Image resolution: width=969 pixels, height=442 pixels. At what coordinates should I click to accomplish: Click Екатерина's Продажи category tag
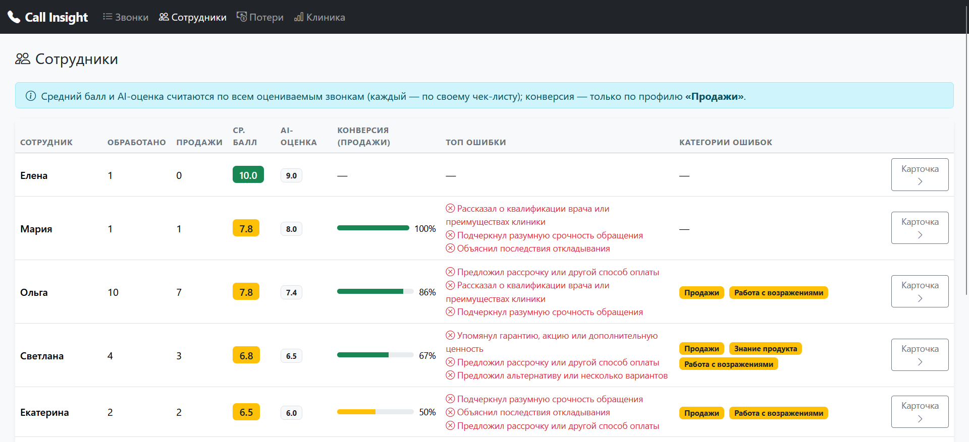coord(702,413)
